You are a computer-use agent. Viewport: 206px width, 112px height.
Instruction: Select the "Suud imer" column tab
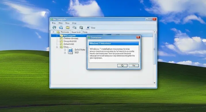tap(76, 32)
